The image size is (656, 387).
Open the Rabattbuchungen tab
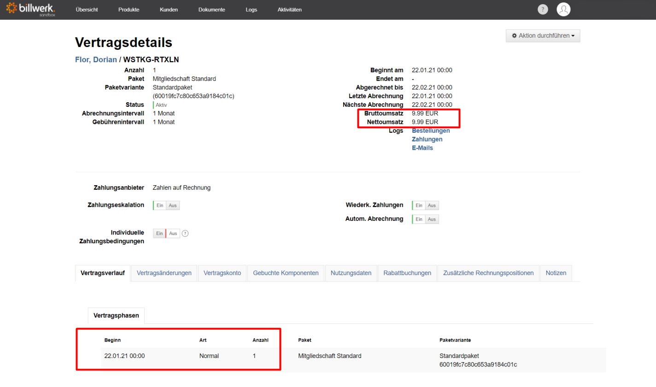click(x=407, y=273)
